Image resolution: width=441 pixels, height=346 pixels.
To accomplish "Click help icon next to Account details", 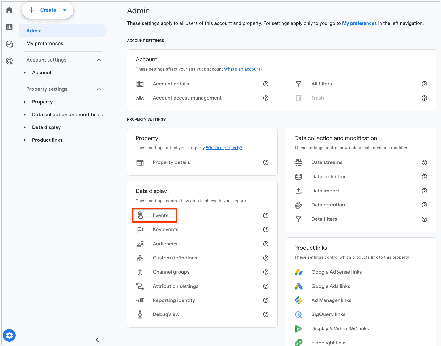I will 265,84.
